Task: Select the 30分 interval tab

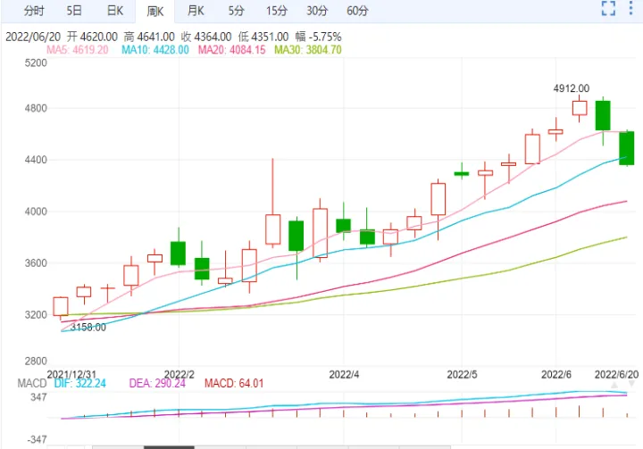Action: pyautogui.click(x=317, y=11)
